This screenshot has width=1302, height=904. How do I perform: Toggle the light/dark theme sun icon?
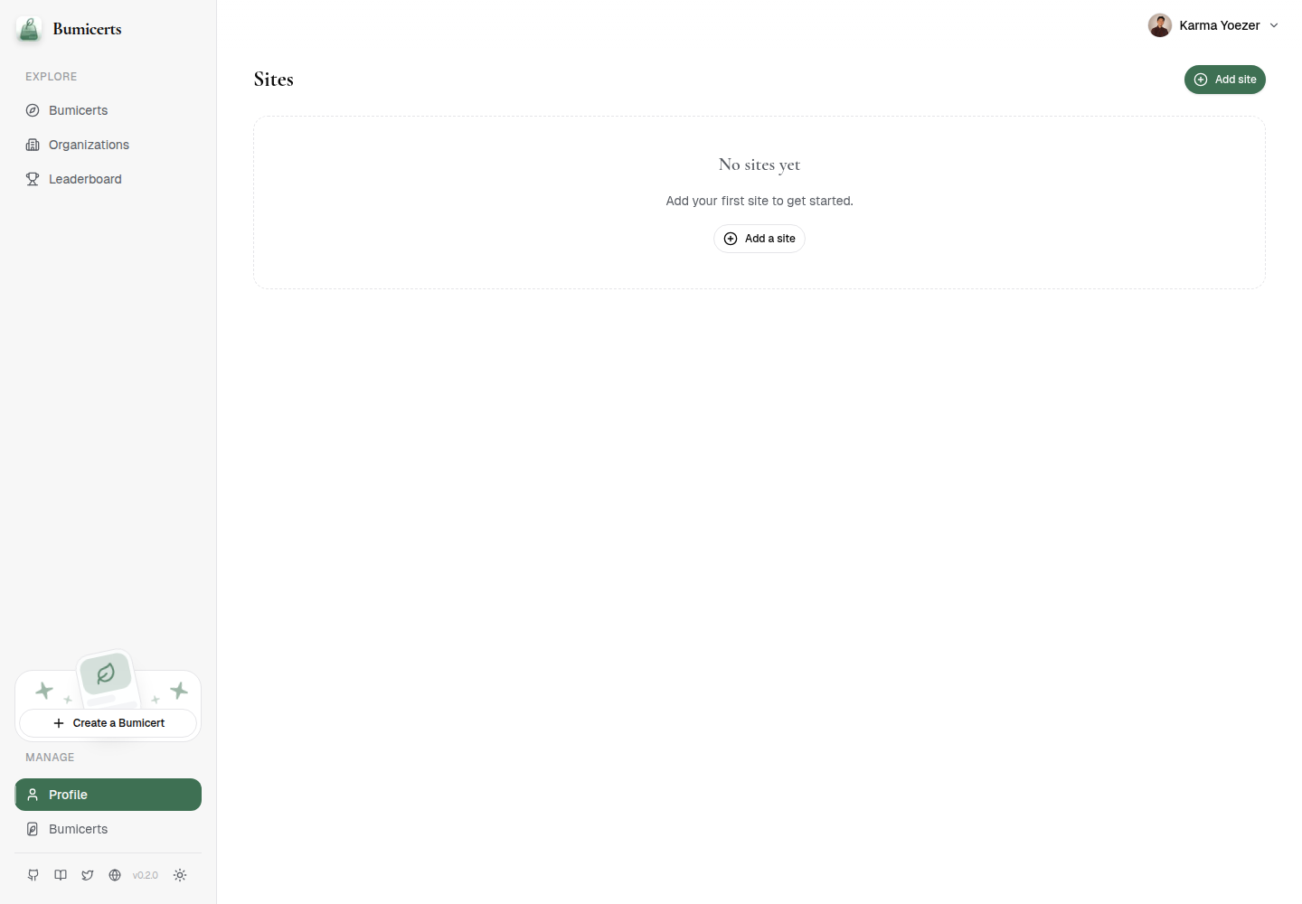click(x=180, y=875)
